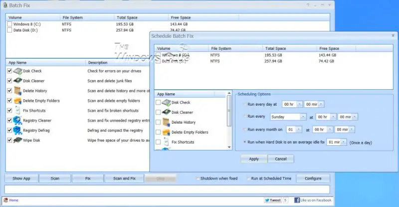
Task: Check Disk Check in Schedule dialog
Action: click(158, 102)
